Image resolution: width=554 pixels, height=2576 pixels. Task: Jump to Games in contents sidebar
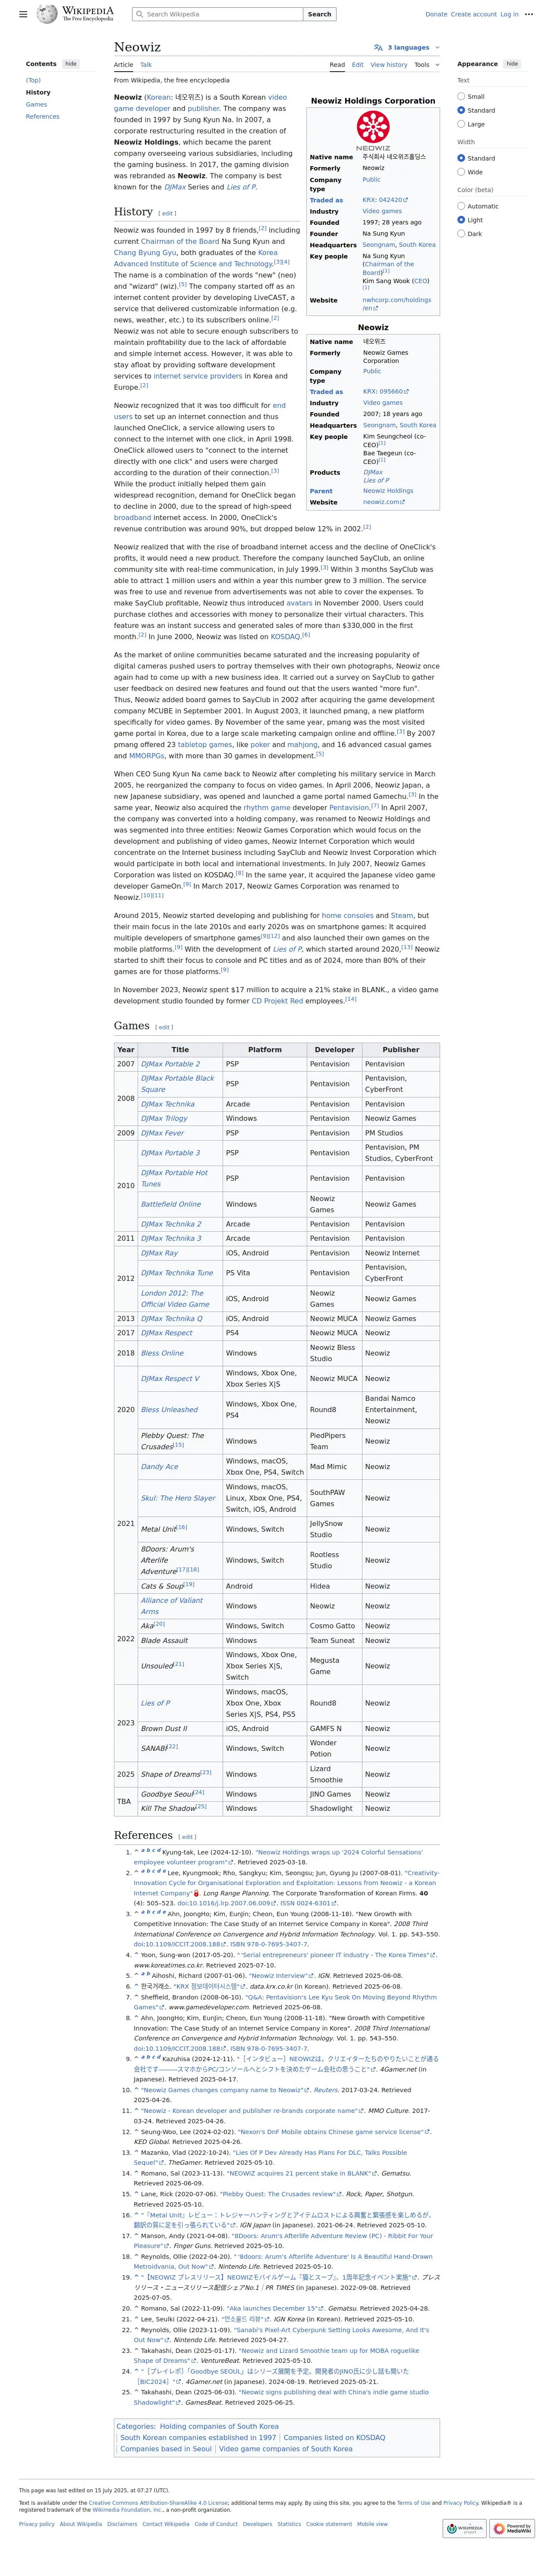point(36,104)
